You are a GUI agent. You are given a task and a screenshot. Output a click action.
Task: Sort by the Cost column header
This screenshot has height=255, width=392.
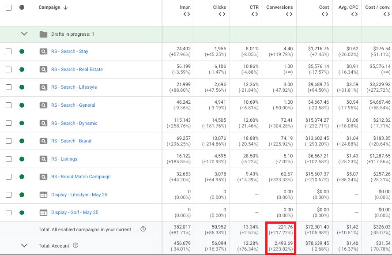point(324,7)
